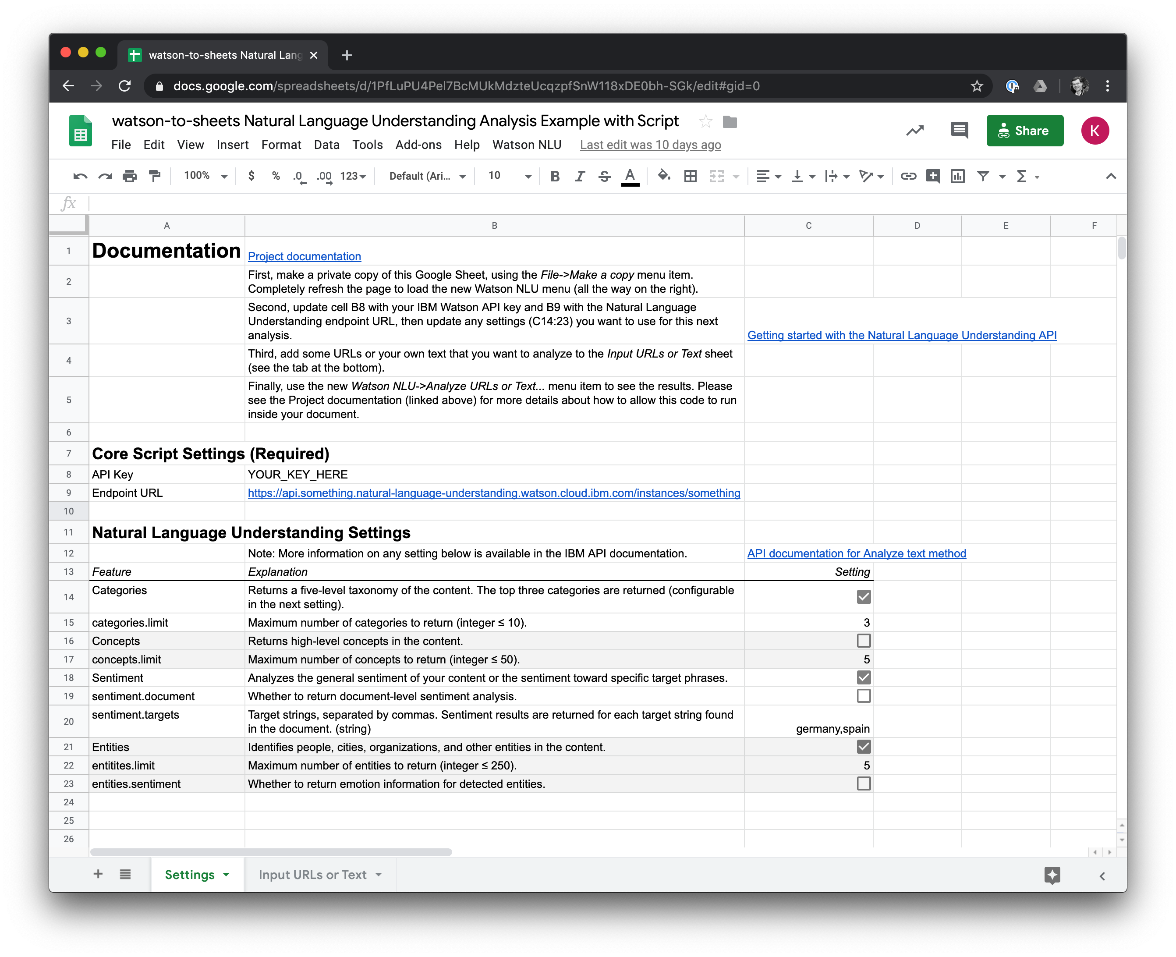Image resolution: width=1176 pixels, height=957 pixels.
Task: Open the Project documentation link
Action: point(304,256)
